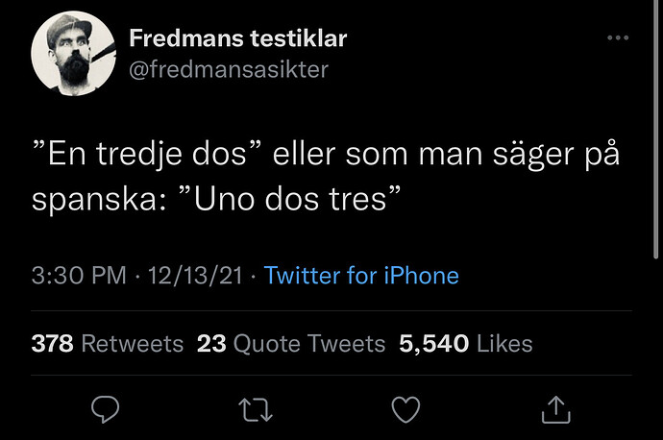Like the tweet with the heart icon
The image size is (663, 440).
tap(405, 409)
